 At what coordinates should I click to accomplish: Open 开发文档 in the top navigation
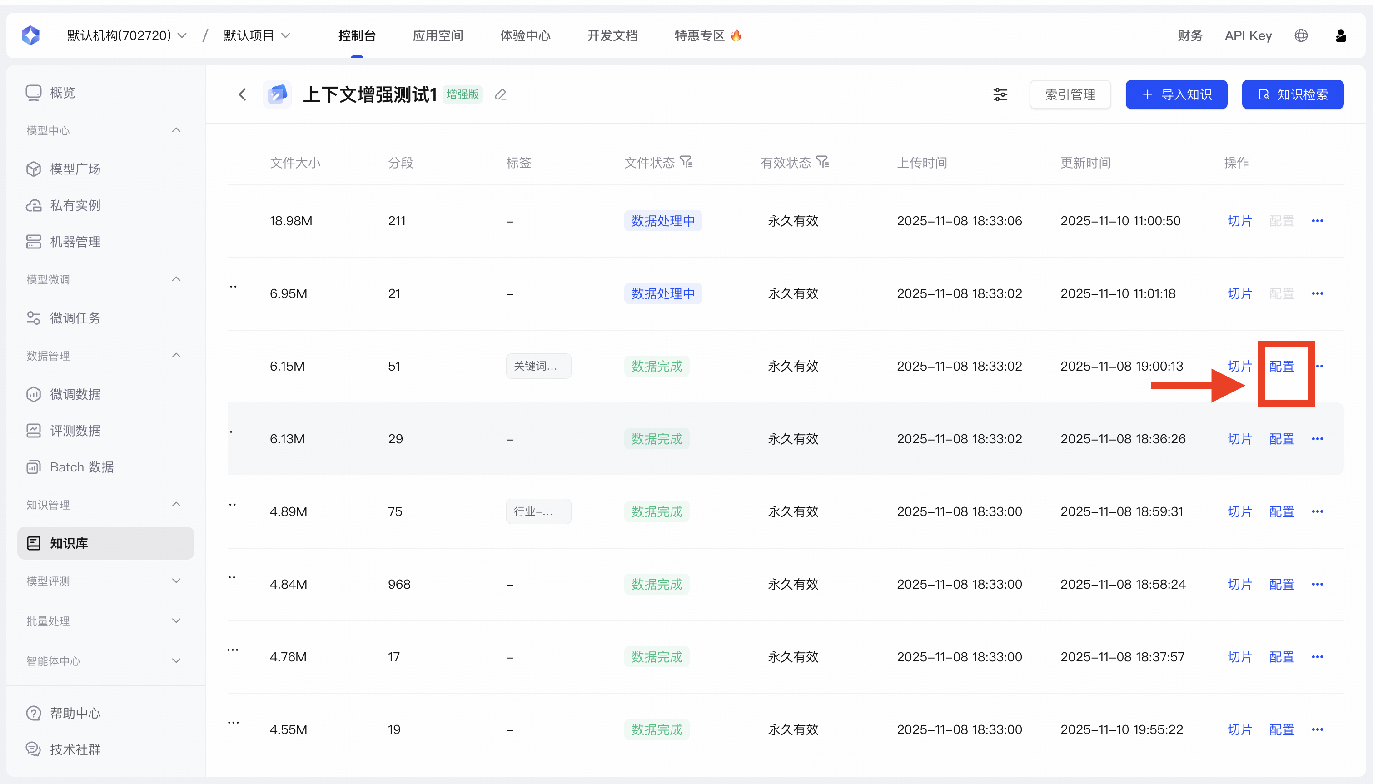[x=612, y=35]
